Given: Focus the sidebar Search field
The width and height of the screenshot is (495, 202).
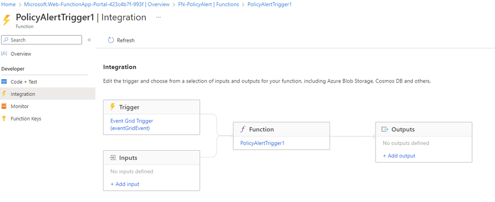Looking at the screenshot, I should point(42,40).
